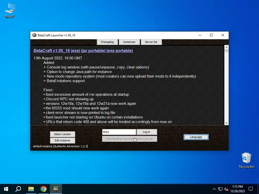
Task: Open the Language button
Action: click(196, 137)
